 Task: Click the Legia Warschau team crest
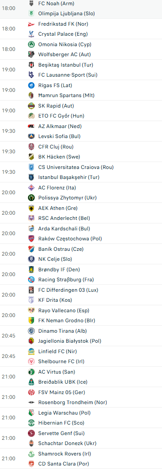click(x=31, y=413)
